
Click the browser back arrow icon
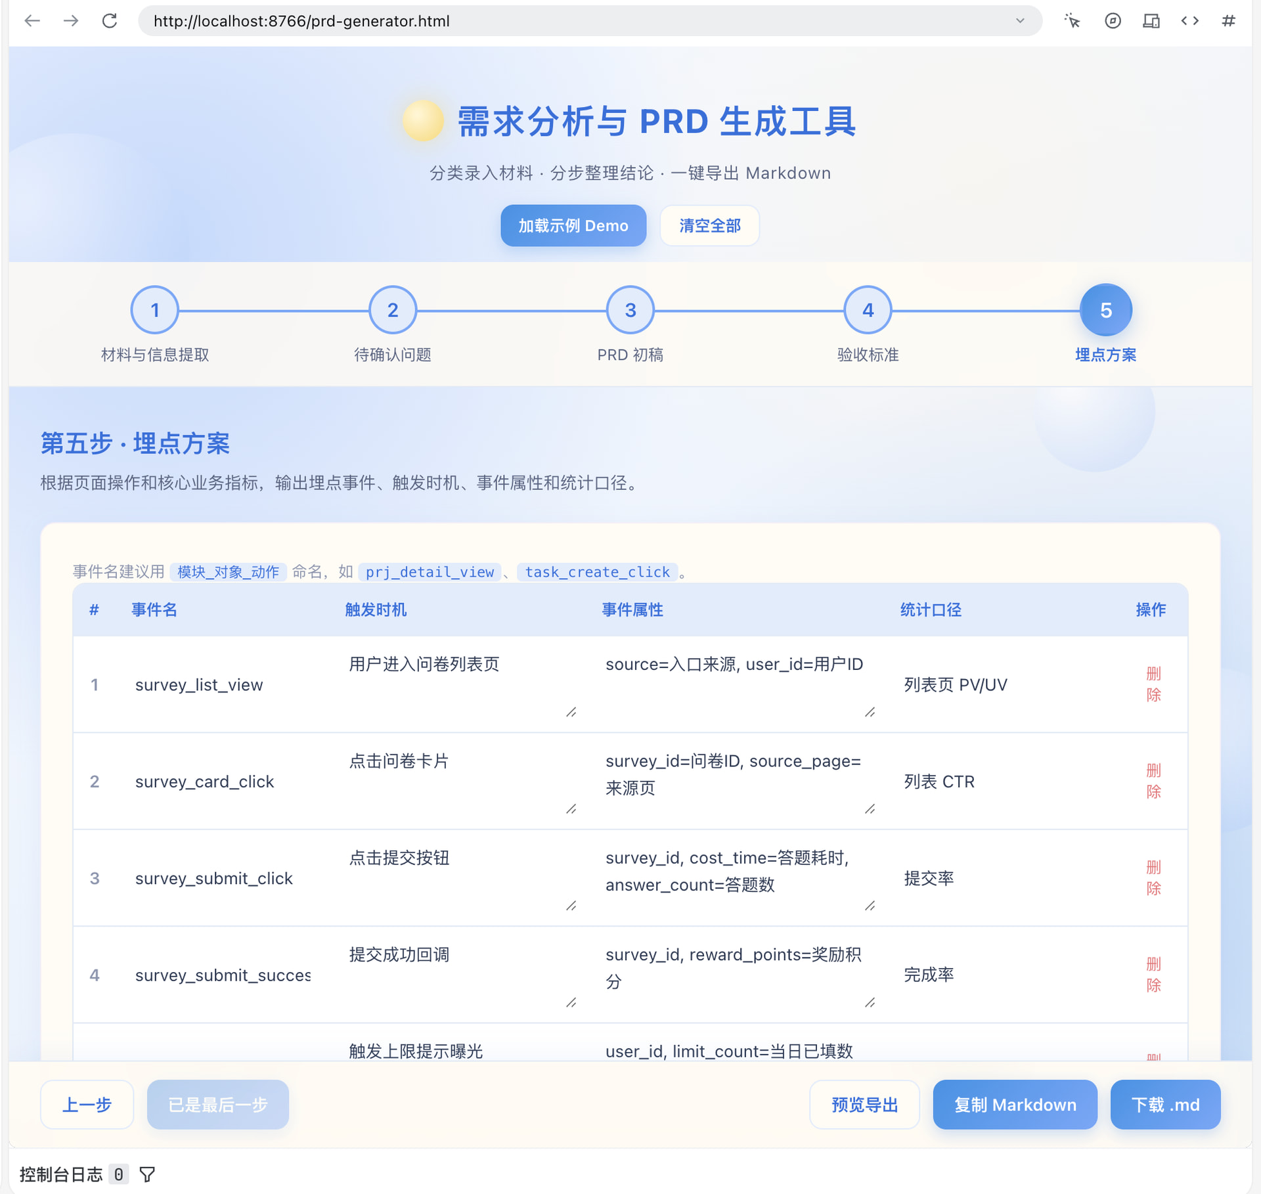click(x=32, y=21)
